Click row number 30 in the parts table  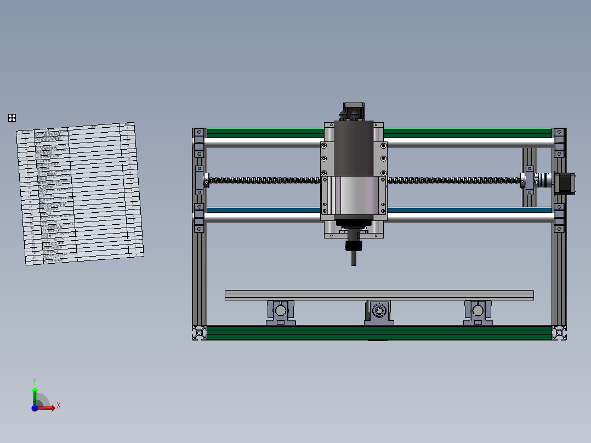click(35, 262)
